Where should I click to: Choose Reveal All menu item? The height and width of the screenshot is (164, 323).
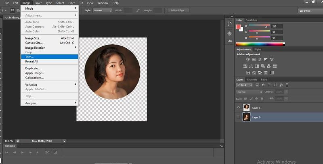[x=49, y=61]
